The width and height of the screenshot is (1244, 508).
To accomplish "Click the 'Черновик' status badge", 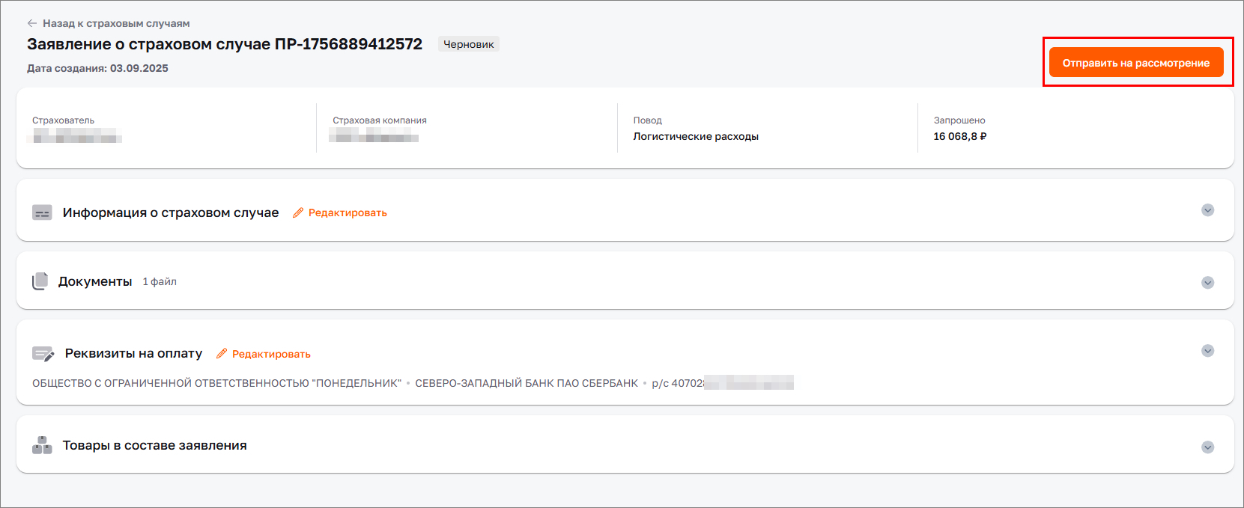I will coord(469,44).
